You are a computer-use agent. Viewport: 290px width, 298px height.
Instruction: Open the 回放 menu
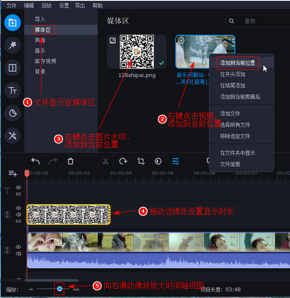pyautogui.click(x=46, y=5)
